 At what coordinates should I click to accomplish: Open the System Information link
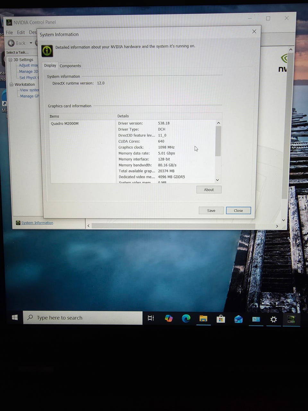click(x=37, y=223)
